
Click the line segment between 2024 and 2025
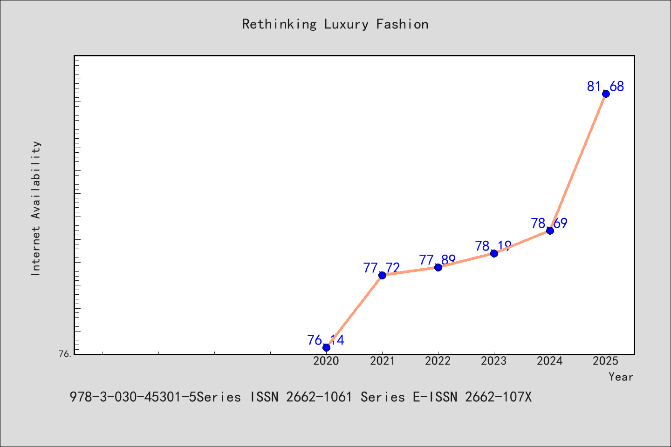578,162
